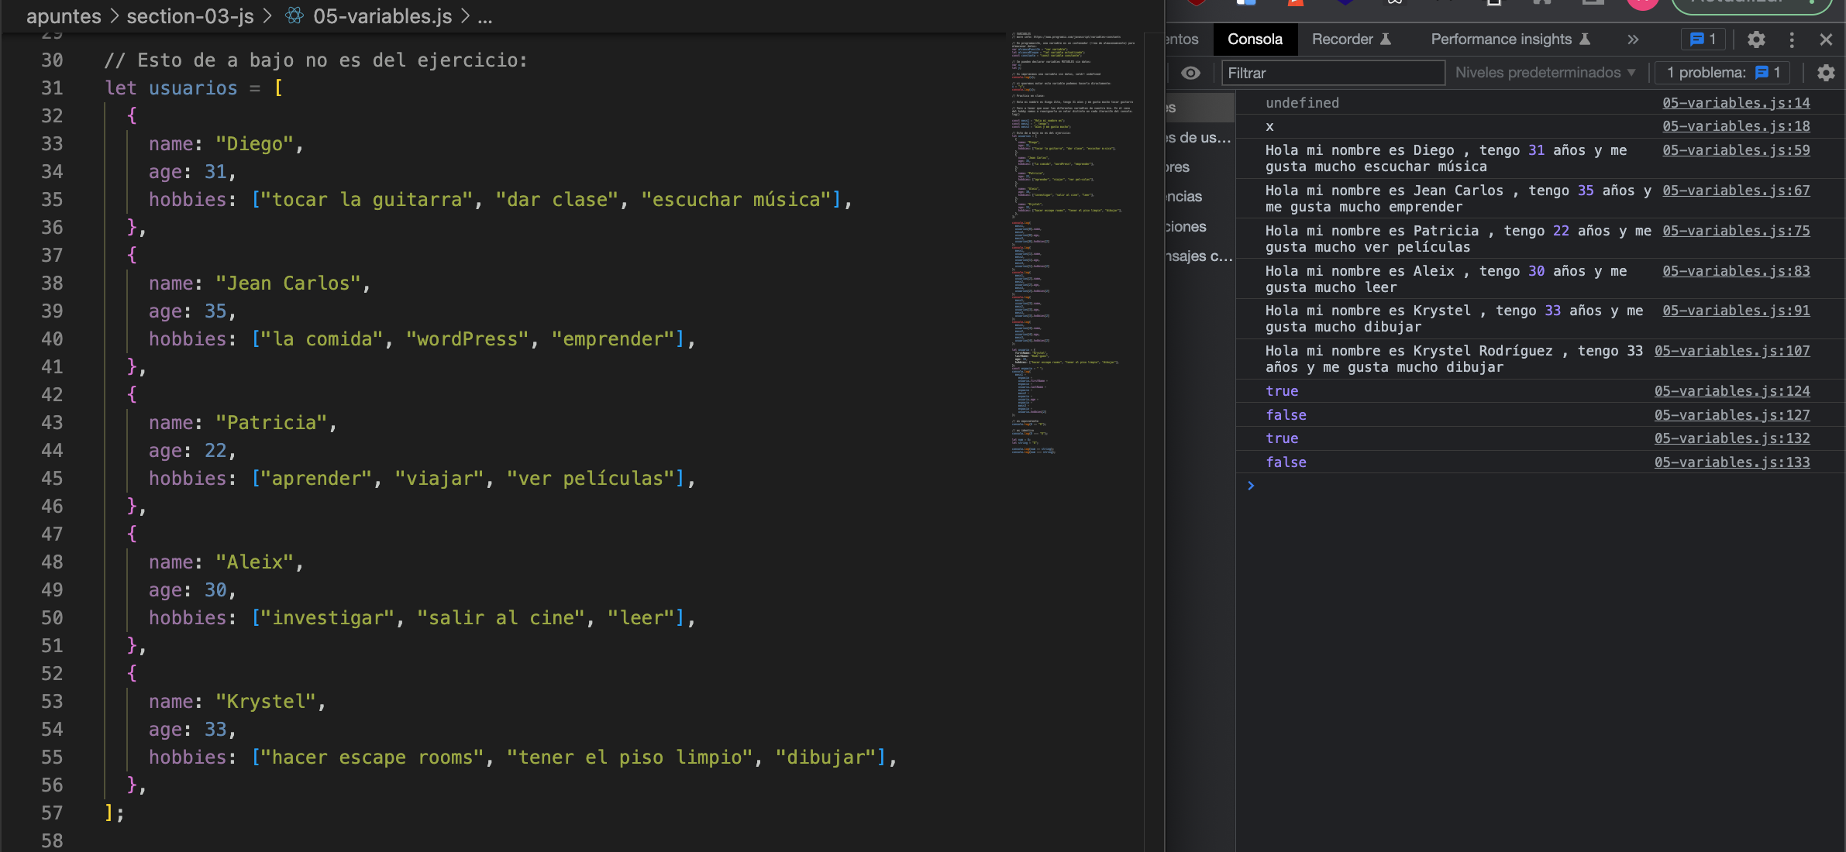Open source link 05-variables.js:124
This screenshot has height=852, width=1846.
pos(1732,391)
